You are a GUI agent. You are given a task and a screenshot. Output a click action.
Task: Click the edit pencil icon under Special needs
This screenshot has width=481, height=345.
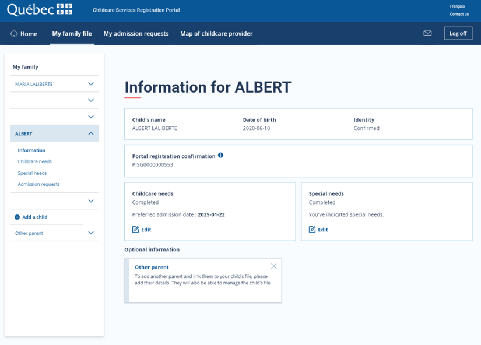click(x=313, y=230)
